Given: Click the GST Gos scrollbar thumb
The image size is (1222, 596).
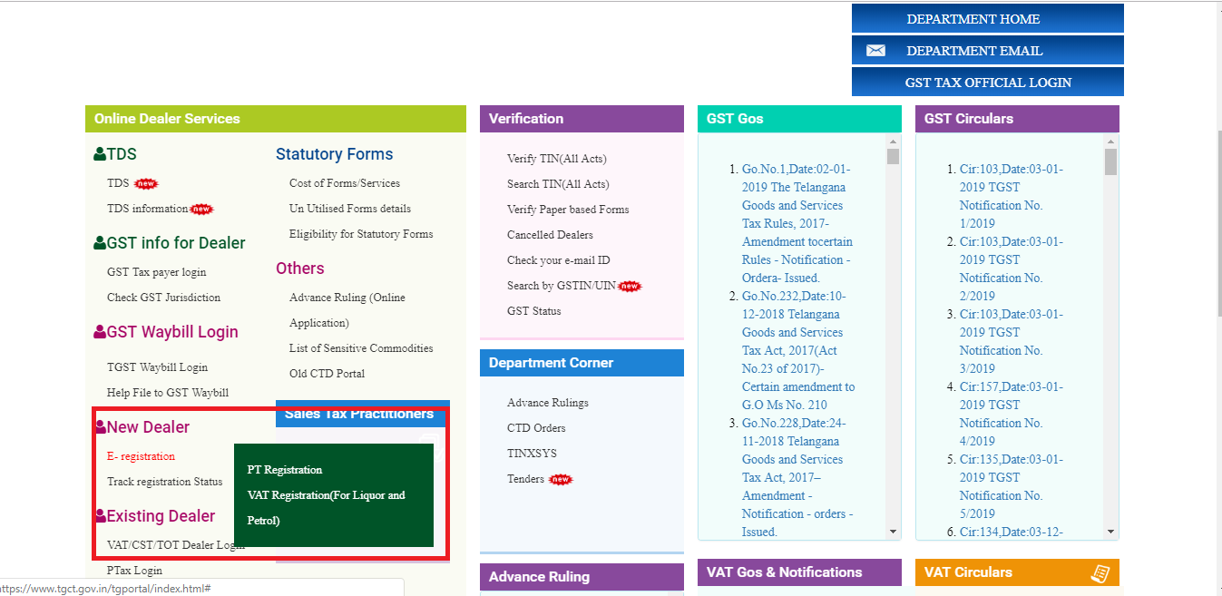Looking at the screenshot, I should point(893,157).
